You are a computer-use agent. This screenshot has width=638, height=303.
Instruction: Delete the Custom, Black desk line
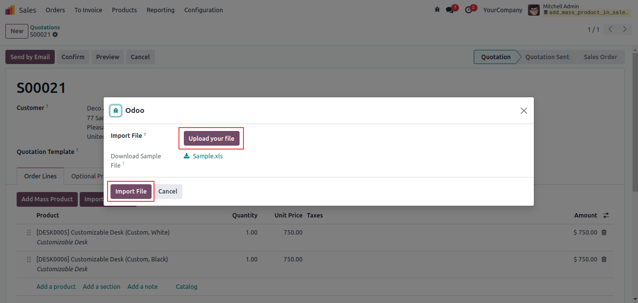[604, 260]
